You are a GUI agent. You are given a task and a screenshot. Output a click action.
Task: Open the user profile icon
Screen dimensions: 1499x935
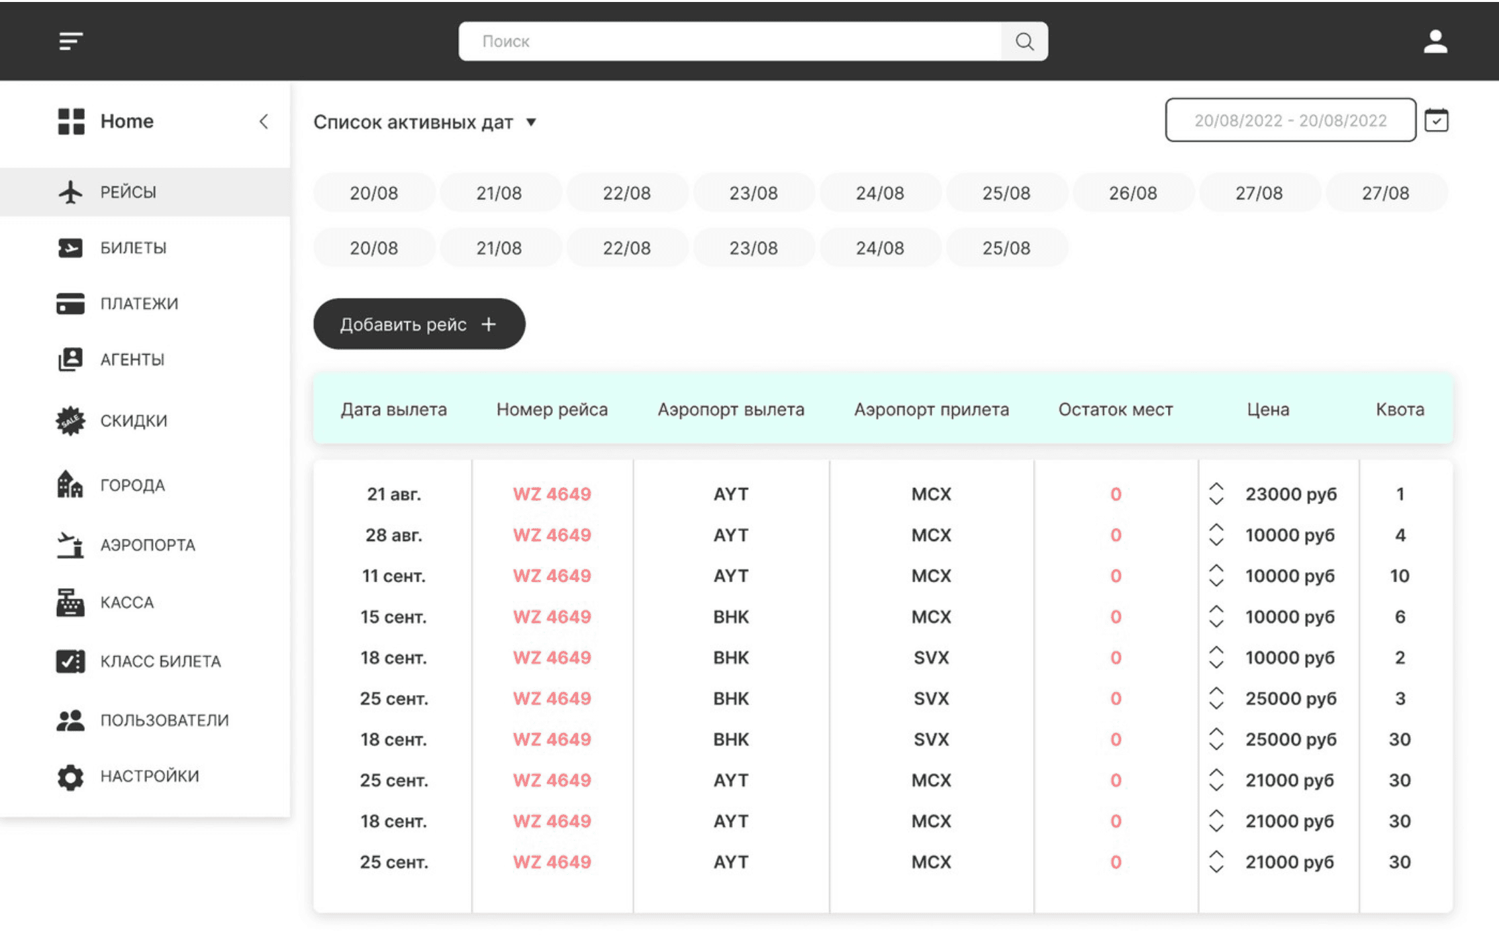(x=1435, y=42)
